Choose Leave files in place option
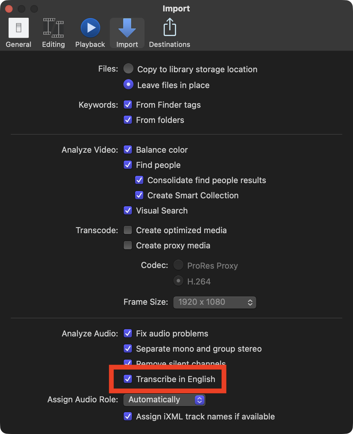 128,85
